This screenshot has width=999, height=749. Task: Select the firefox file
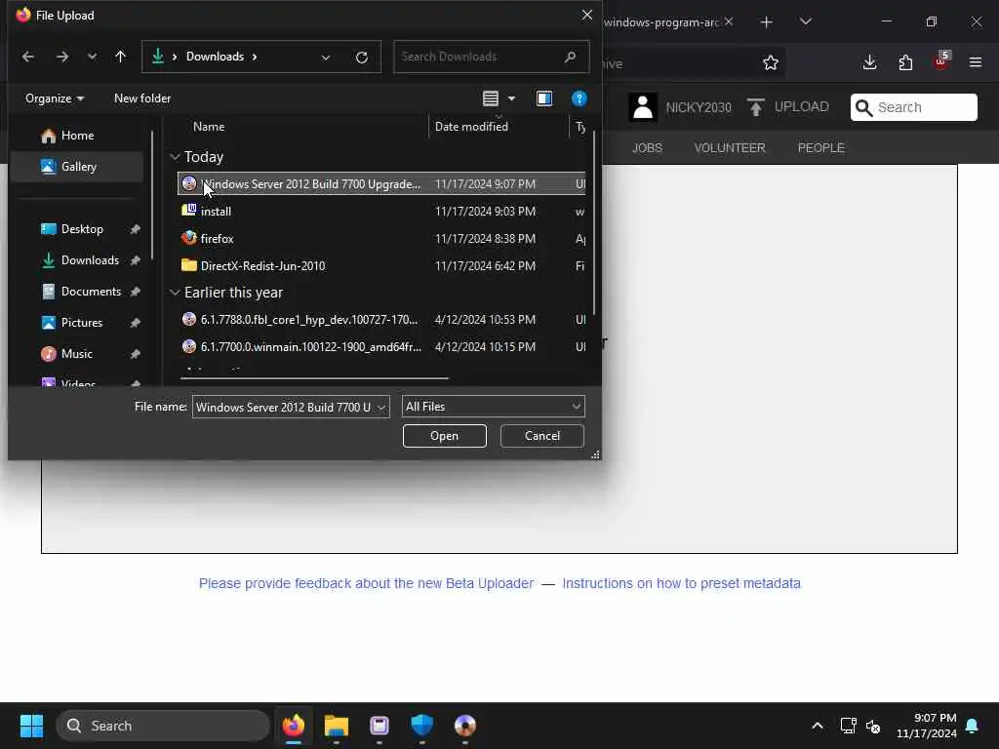pos(381,239)
